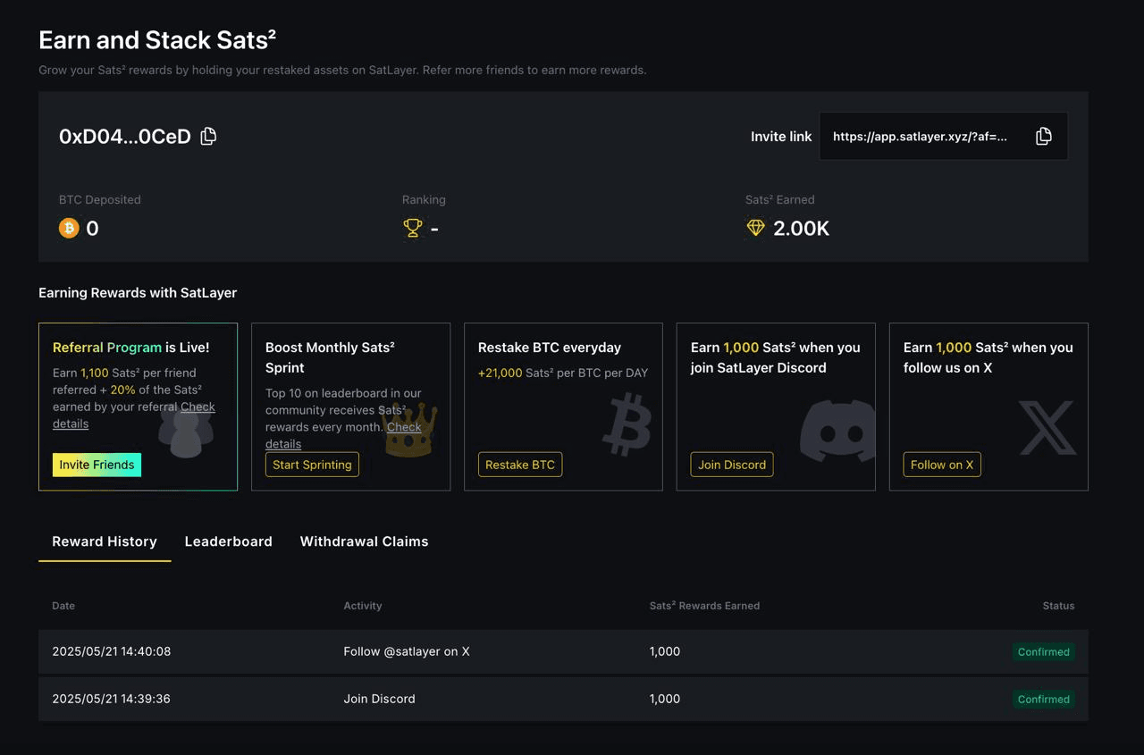This screenshot has width=1144, height=755.
Task: Click the Status column header
Action: pyautogui.click(x=1058, y=606)
